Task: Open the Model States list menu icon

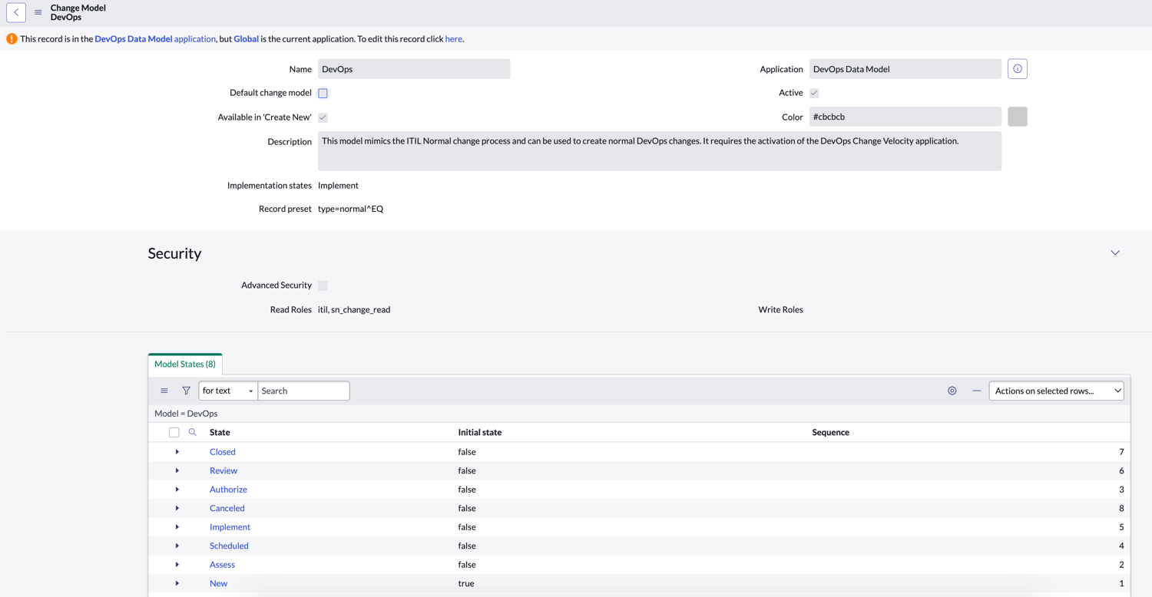Action: pos(164,391)
